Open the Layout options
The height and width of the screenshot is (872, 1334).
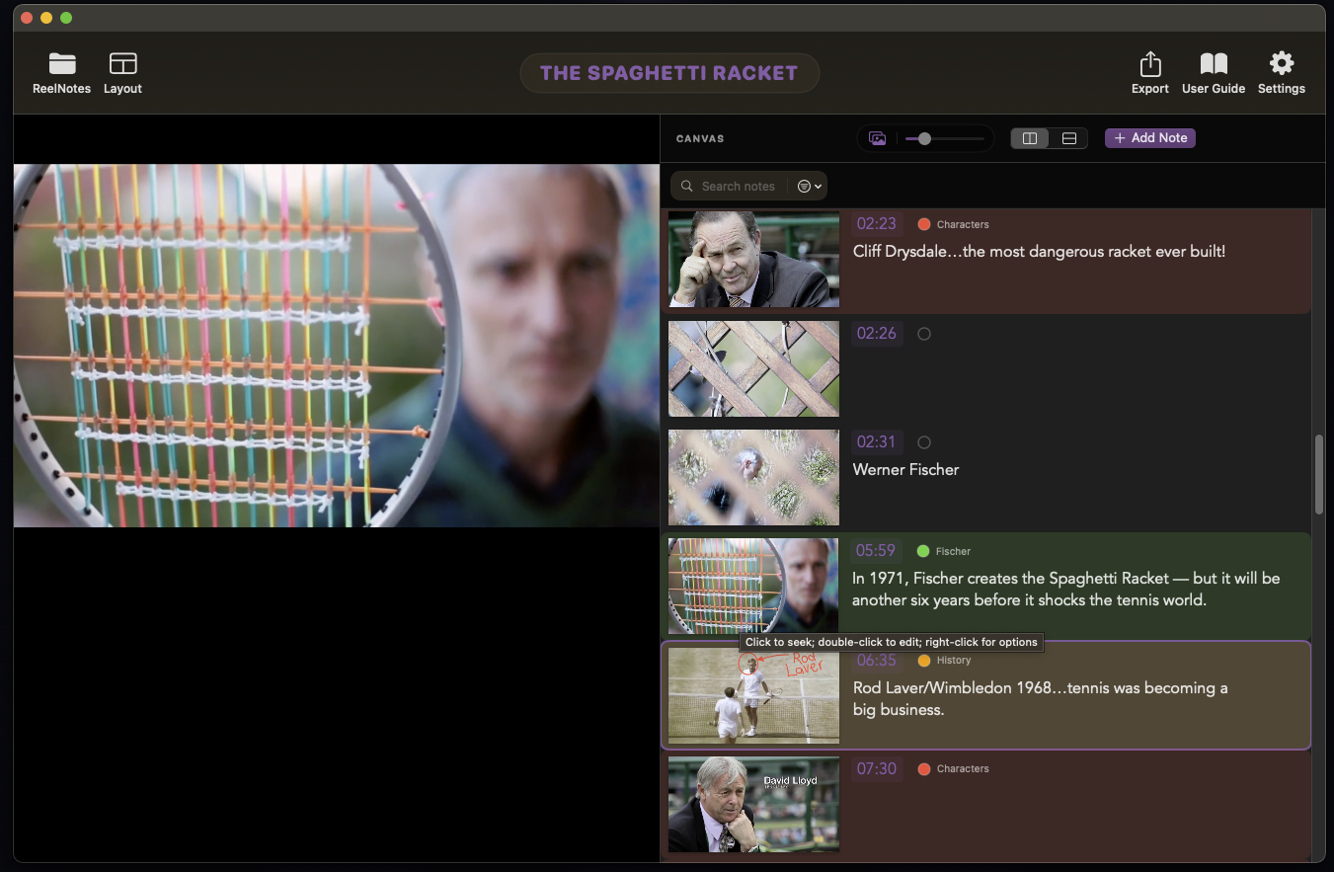(x=122, y=65)
